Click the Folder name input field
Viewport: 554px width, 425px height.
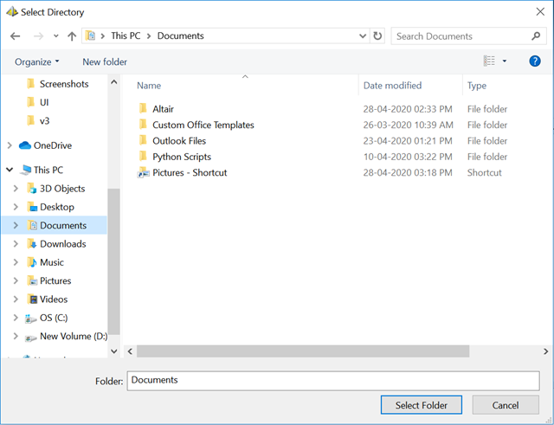point(333,381)
